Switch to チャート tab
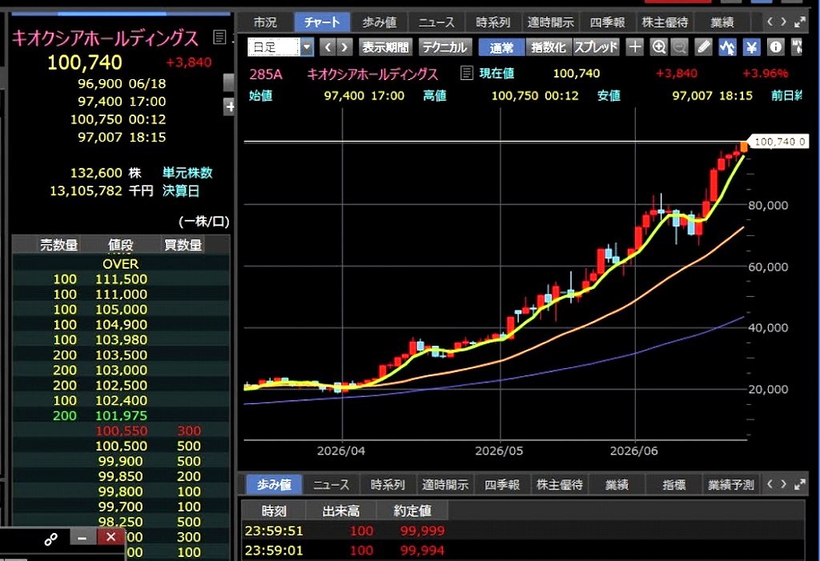This screenshot has width=820, height=561. [x=322, y=22]
